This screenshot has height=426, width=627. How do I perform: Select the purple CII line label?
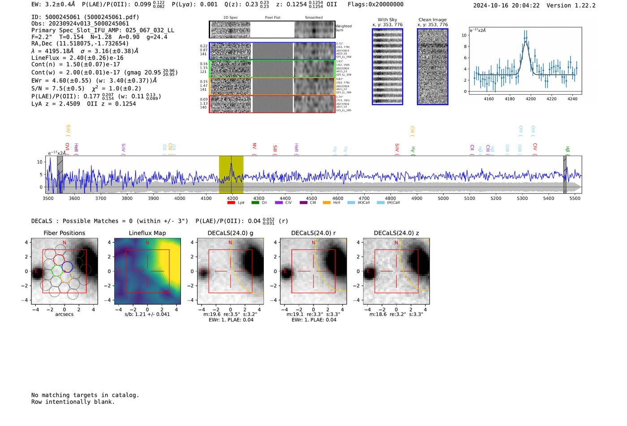tap(472, 149)
